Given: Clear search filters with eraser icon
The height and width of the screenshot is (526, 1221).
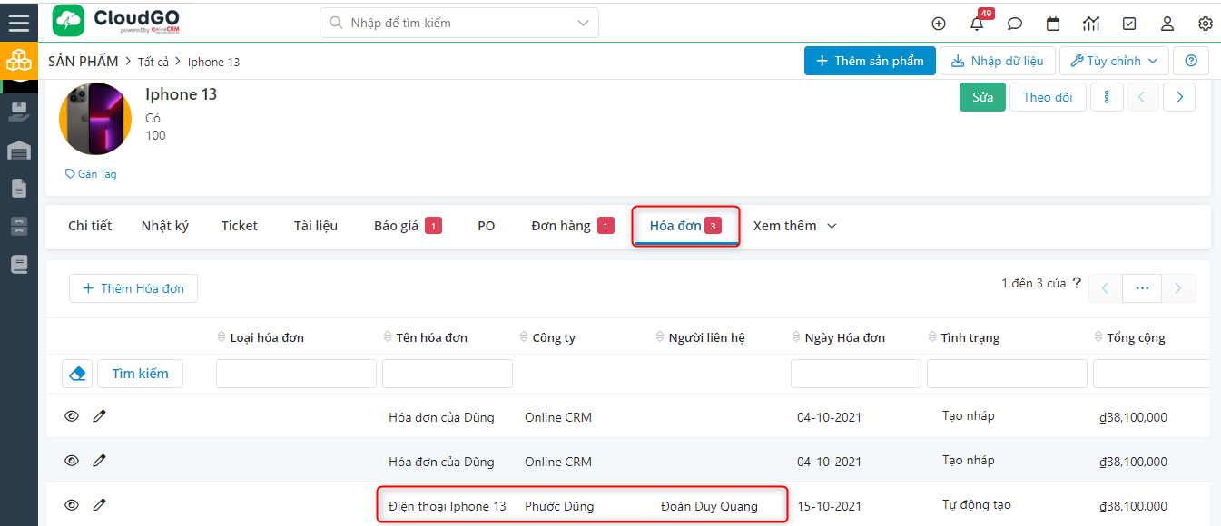Looking at the screenshot, I should click(x=77, y=374).
